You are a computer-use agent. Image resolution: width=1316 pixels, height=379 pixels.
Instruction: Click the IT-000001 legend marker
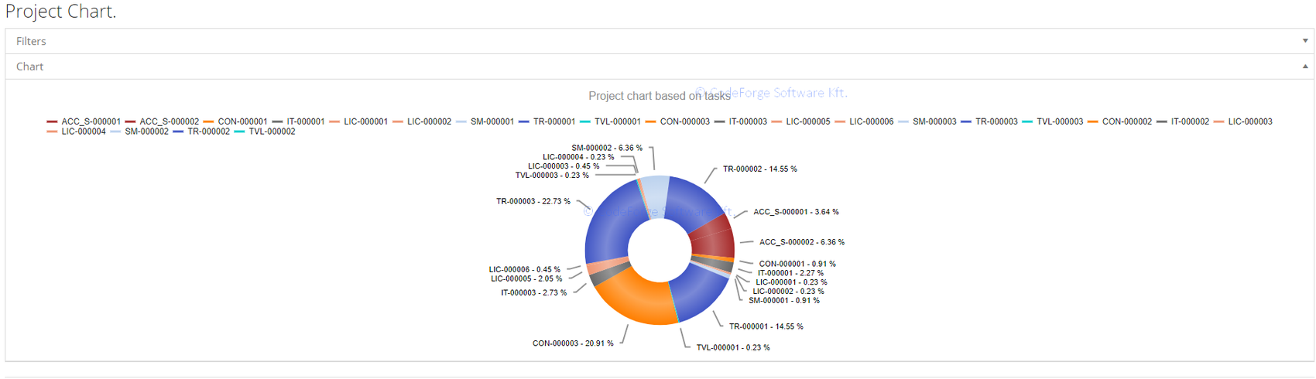click(x=277, y=121)
